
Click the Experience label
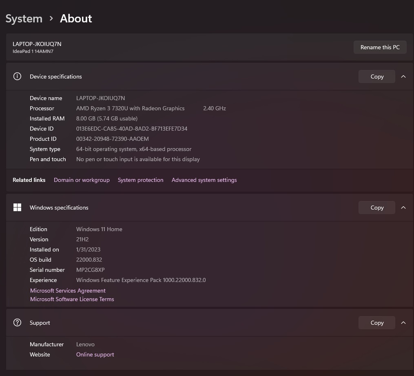tap(43, 280)
